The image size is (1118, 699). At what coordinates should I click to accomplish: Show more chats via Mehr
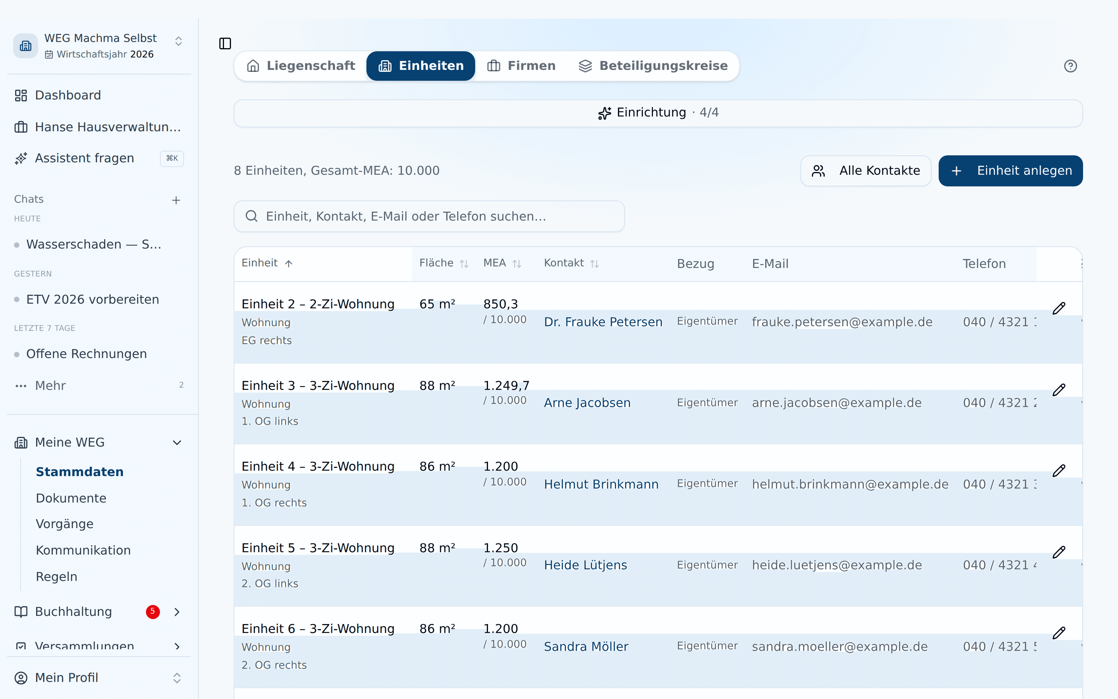coord(99,386)
